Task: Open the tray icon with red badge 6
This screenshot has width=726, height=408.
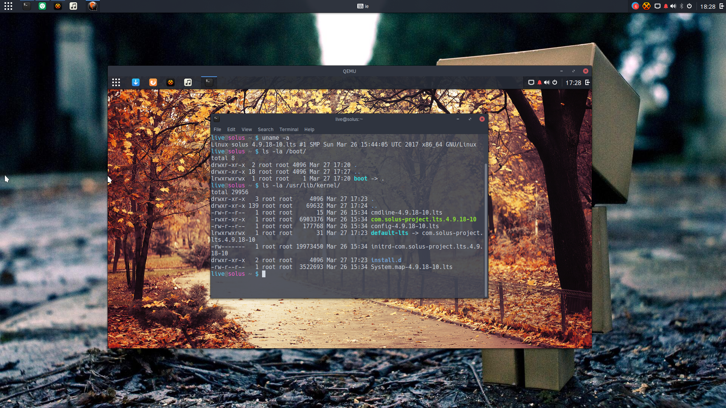Action: 635,6
